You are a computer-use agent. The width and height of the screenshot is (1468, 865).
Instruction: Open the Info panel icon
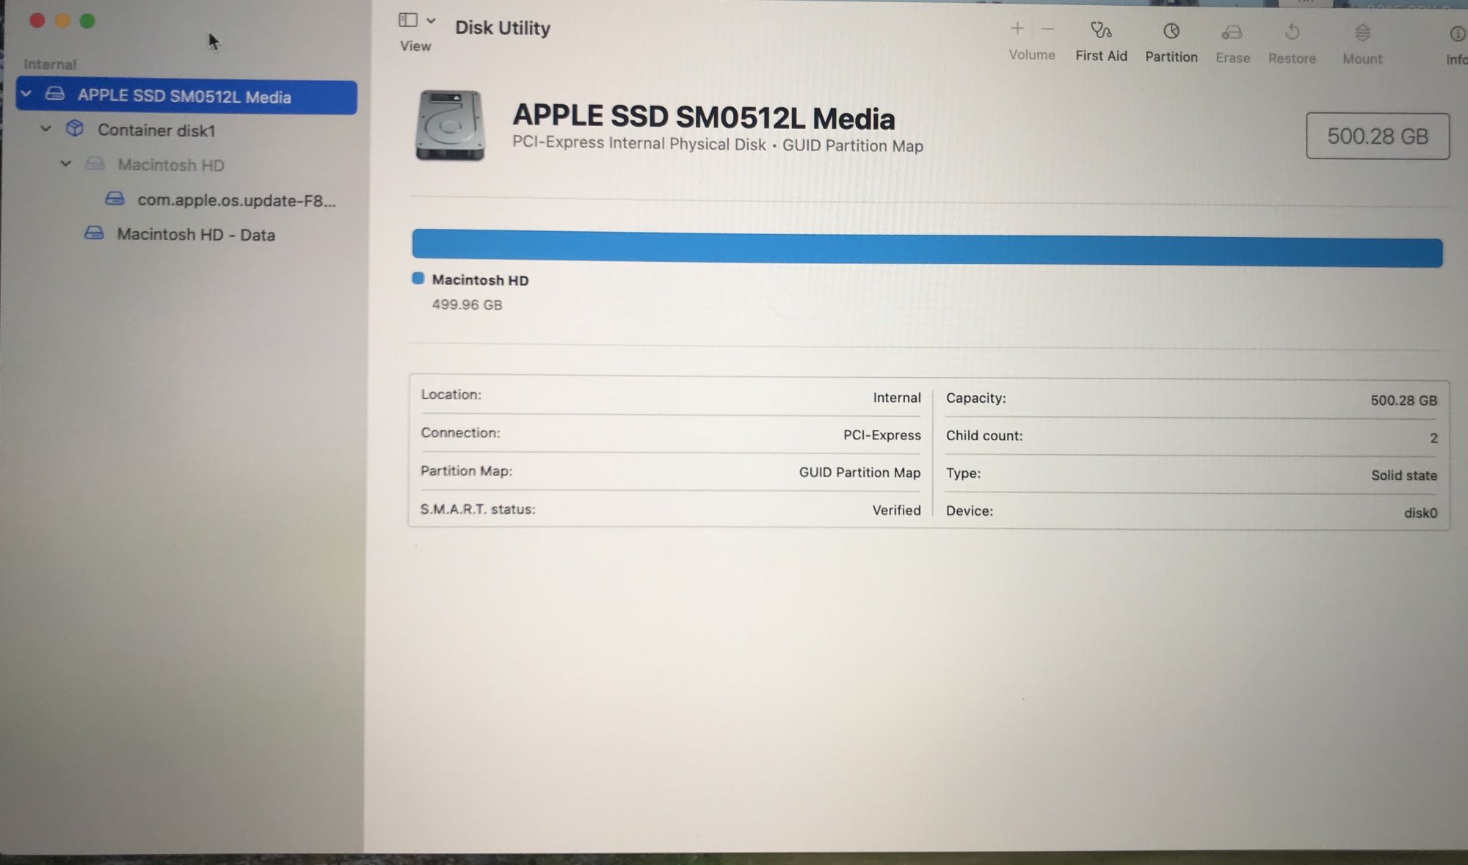(1456, 34)
